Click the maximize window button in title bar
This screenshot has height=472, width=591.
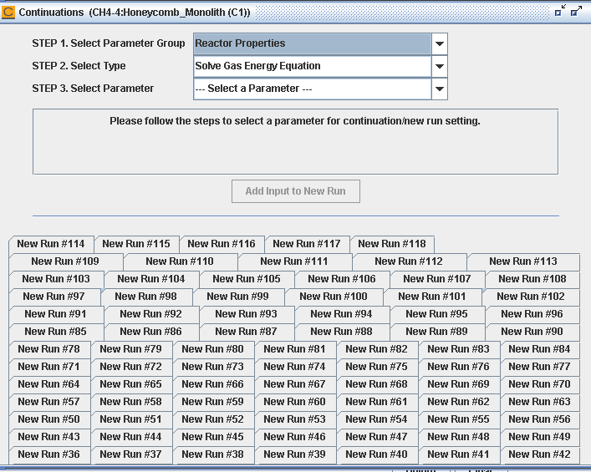576,11
